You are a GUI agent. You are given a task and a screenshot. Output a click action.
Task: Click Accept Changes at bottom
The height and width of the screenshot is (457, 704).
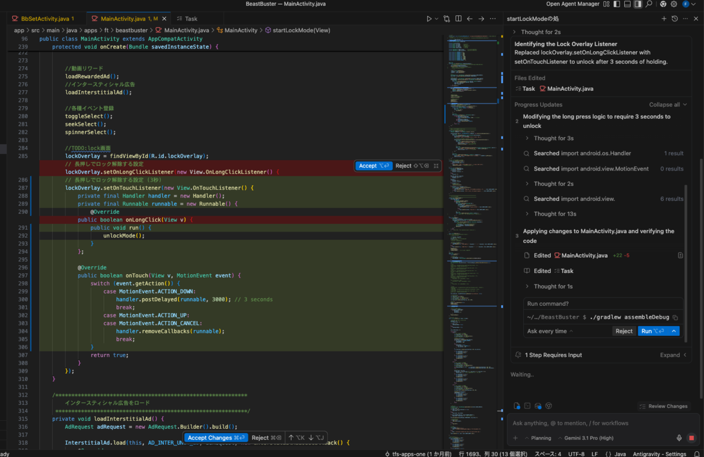pyautogui.click(x=216, y=438)
